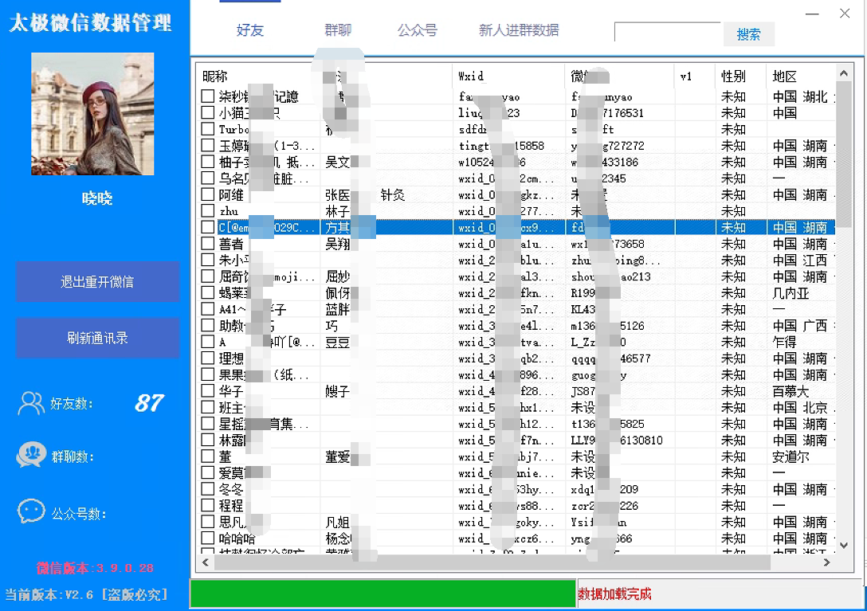Click the 好友数 friends icon in sidebar
867x611 pixels.
point(29,404)
